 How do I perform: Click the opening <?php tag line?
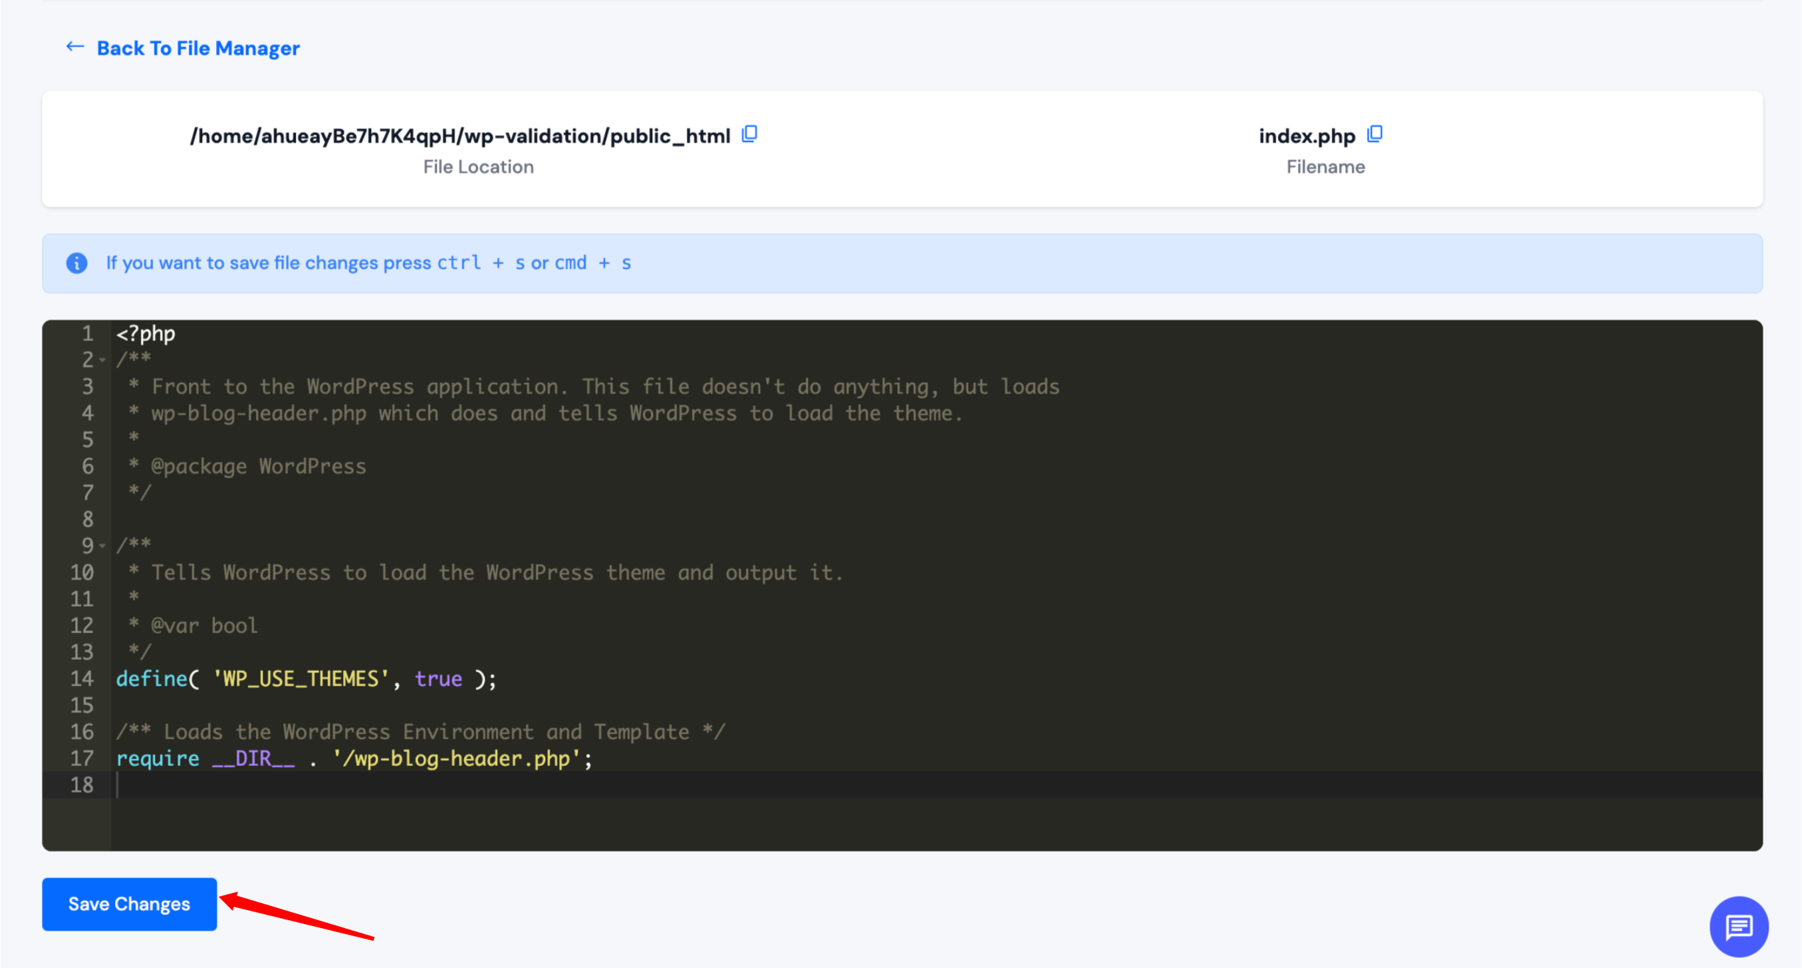pyautogui.click(x=146, y=334)
